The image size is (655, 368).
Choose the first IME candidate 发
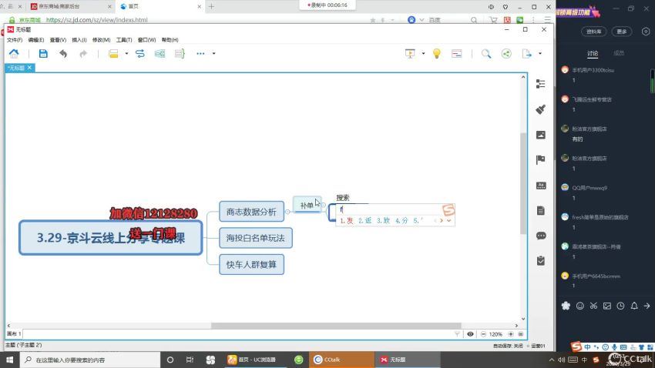tap(347, 220)
